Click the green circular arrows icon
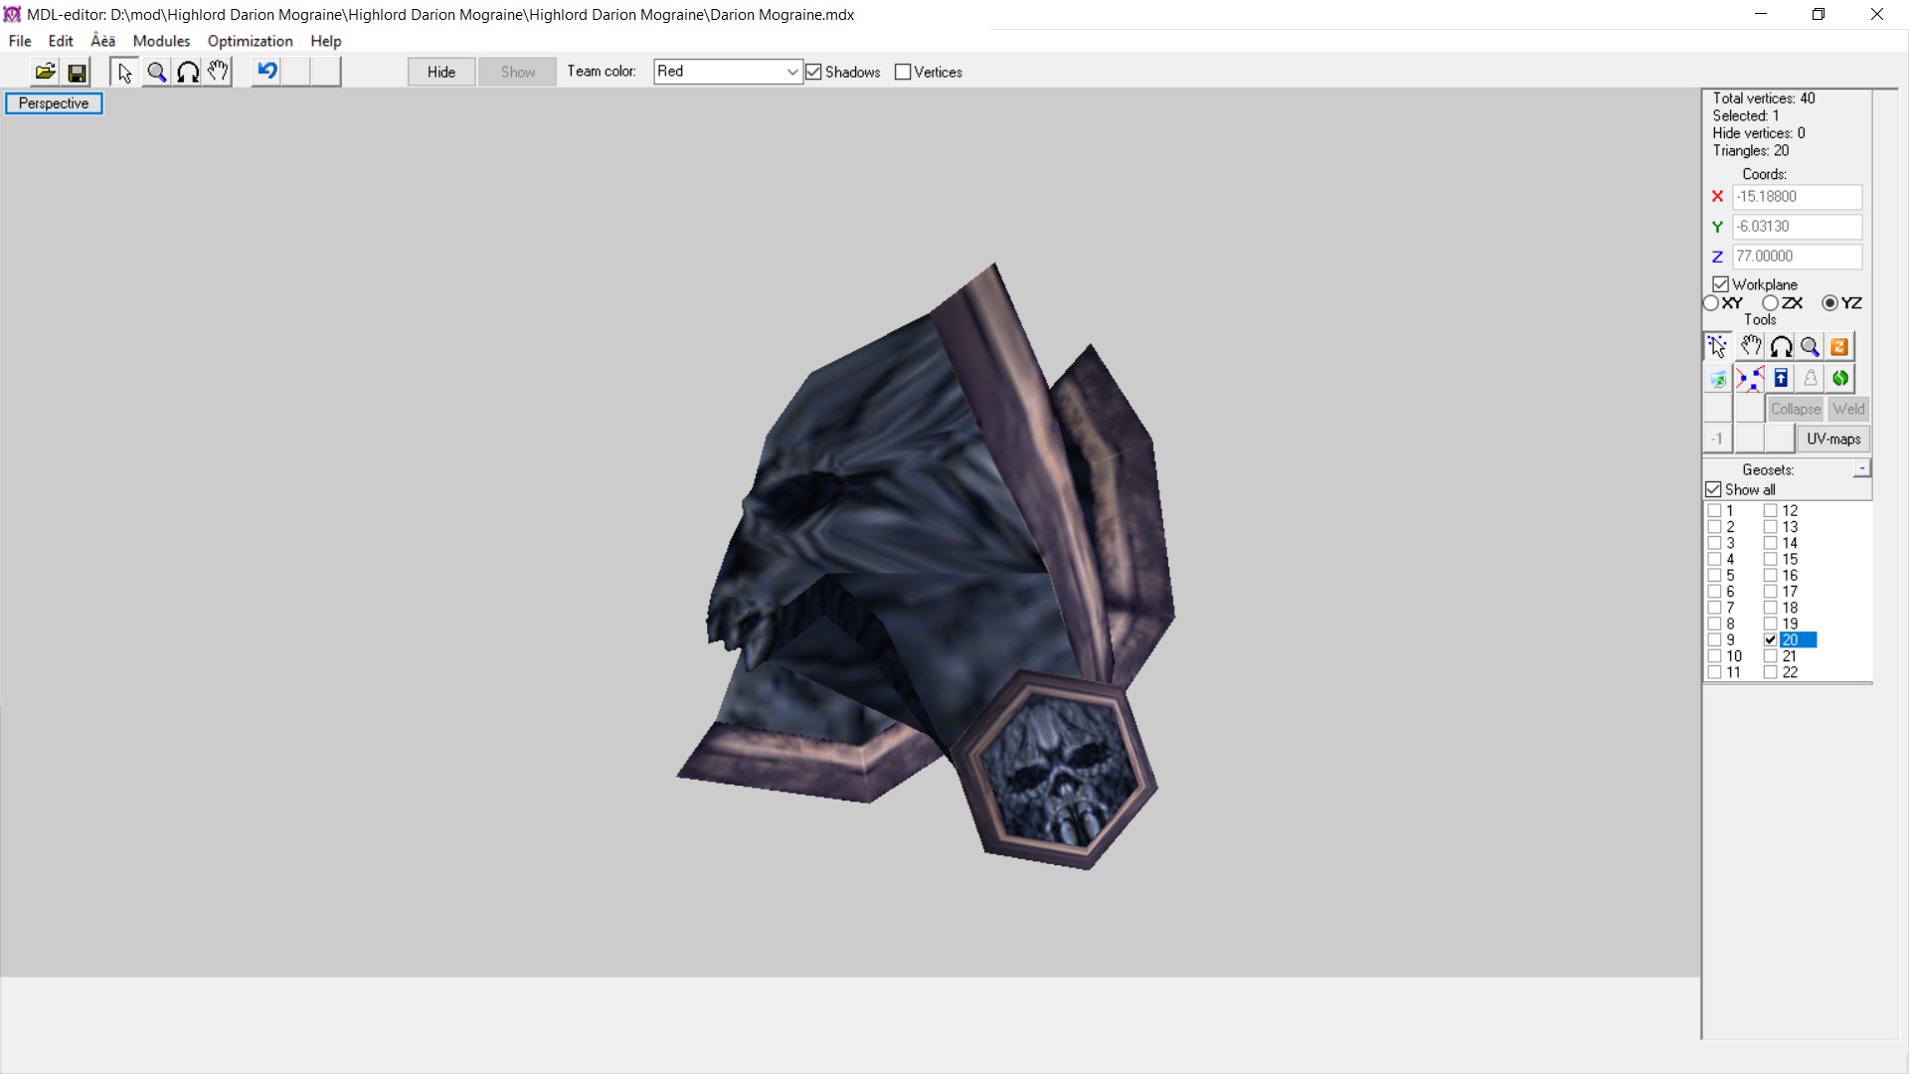Screen dimensions: 1909x1074 [1840, 378]
